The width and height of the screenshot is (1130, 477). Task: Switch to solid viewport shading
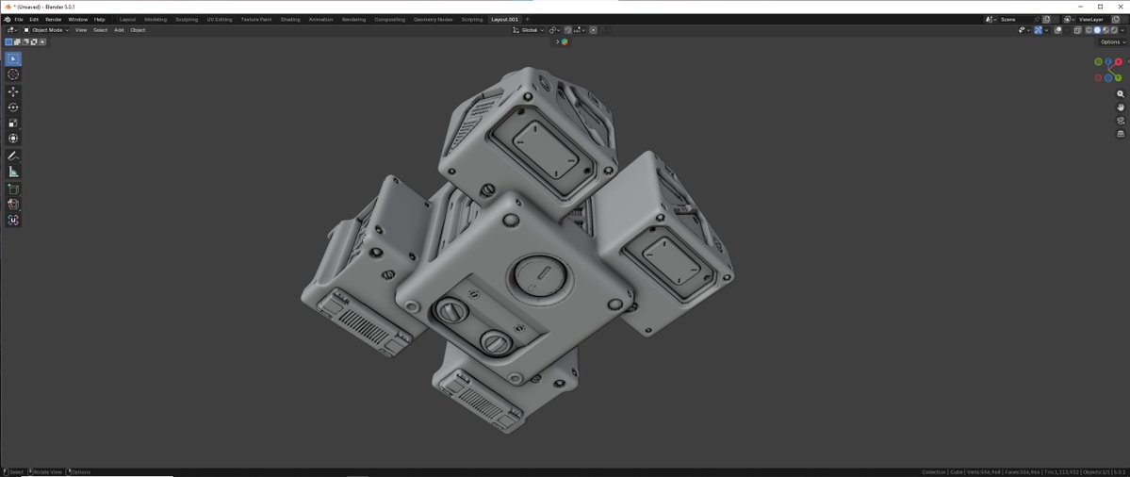1098,30
